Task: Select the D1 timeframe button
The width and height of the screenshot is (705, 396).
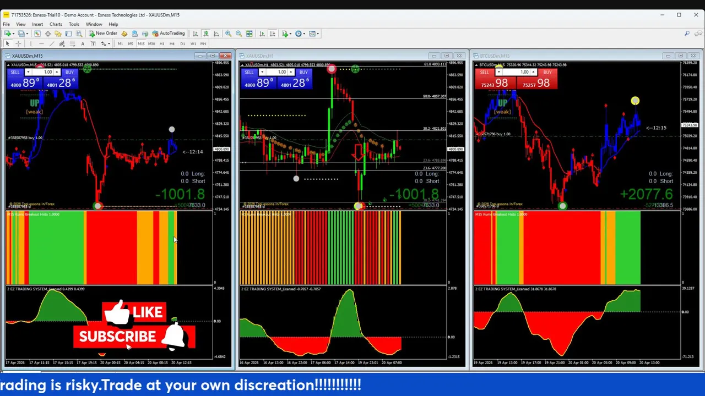Action: click(x=182, y=44)
